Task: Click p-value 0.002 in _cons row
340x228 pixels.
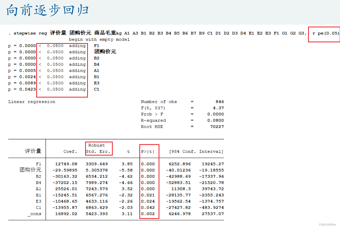Action: pyautogui.click(x=148, y=214)
